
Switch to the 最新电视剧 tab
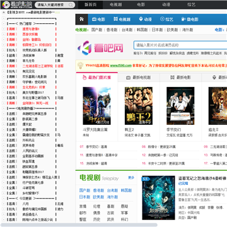139,78
